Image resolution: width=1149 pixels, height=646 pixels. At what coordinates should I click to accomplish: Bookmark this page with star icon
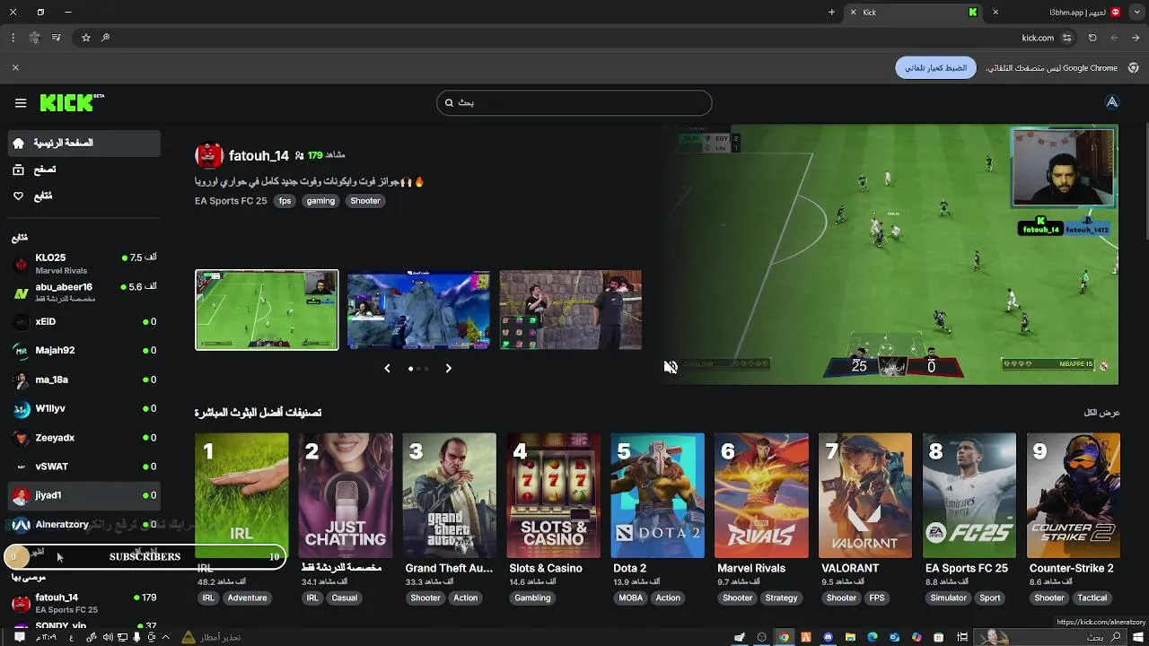pyautogui.click(x=86, y=38)
